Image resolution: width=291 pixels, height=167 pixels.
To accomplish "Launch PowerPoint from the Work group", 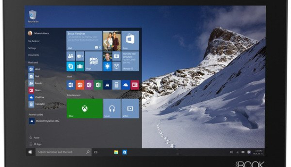I will tap(80, 85).
